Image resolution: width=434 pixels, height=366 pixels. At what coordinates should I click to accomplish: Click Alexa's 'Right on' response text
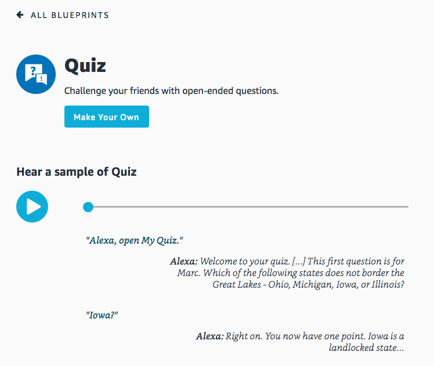[301, 342]
